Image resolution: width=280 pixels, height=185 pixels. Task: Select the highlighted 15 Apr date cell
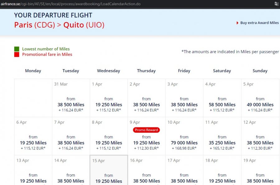click(109, 170)
